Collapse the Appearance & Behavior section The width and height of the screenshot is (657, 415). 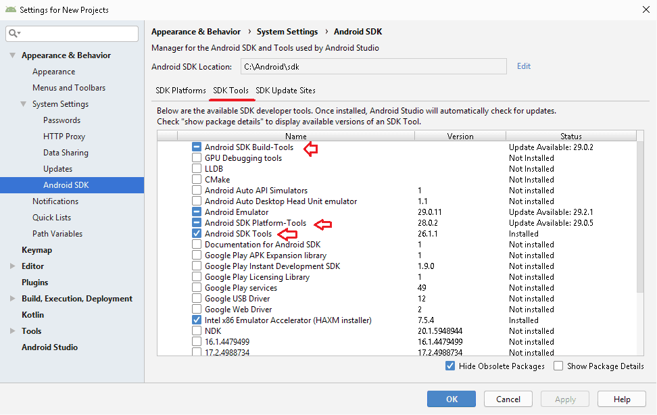click(11, 55)
